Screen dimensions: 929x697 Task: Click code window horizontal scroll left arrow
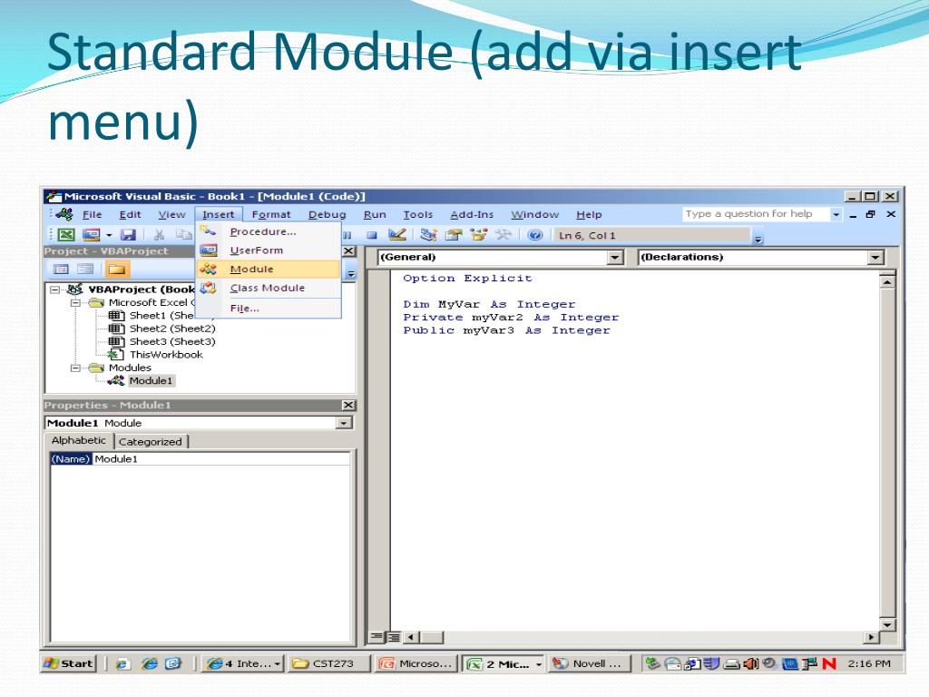412,637
